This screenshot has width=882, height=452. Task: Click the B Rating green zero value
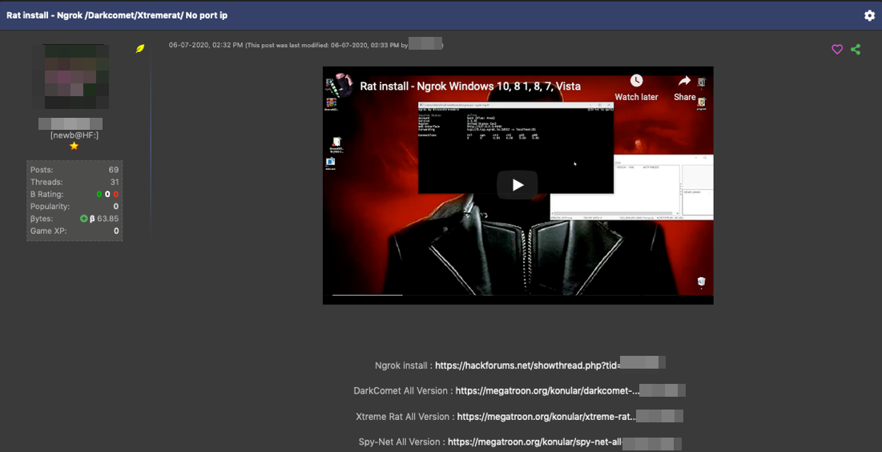[99, 194]
